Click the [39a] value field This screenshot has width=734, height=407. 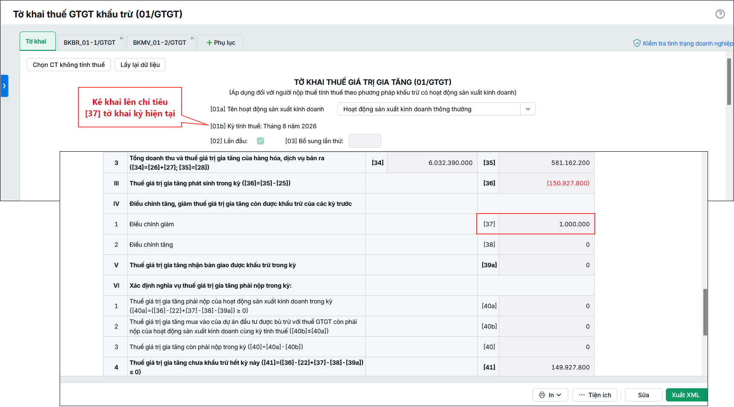tap(547, 265)
